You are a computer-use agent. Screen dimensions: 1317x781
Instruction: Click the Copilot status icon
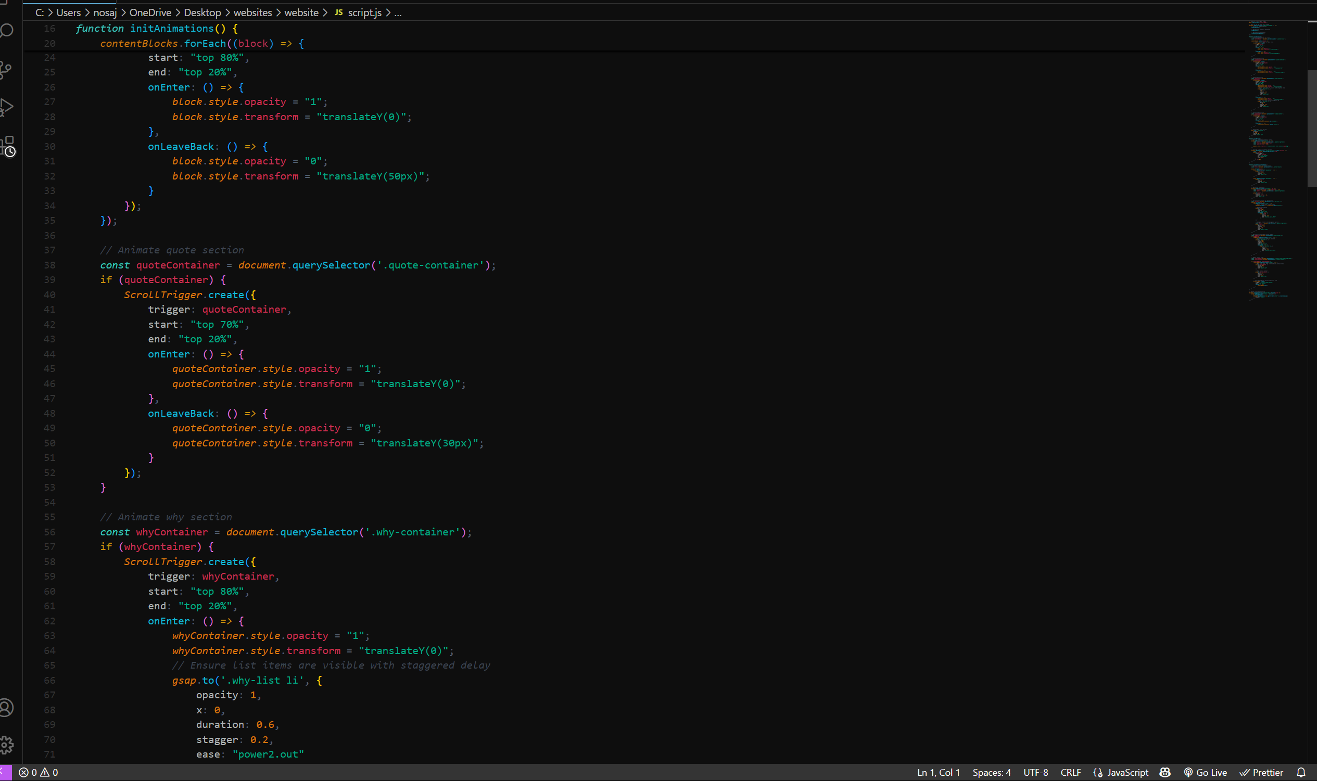[1165, 772]
